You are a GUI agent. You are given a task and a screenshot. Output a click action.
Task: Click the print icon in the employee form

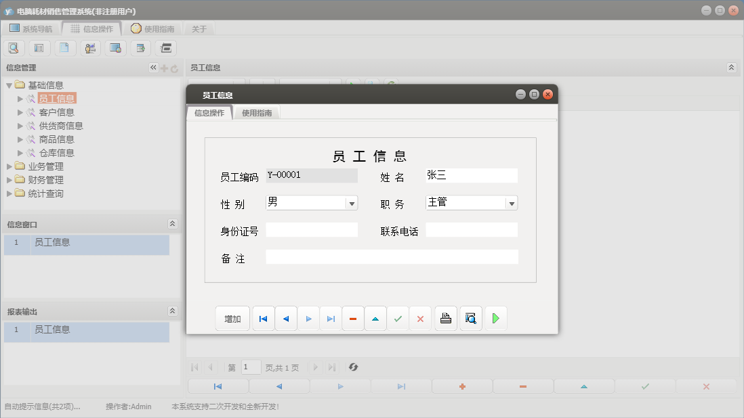pos(445,318)
